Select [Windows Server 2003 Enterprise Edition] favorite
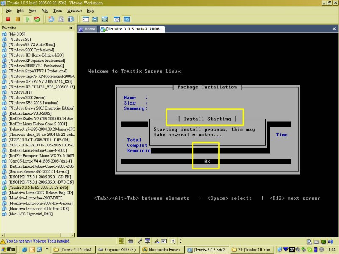Viewport: 339px width, 254px height. 41,108
